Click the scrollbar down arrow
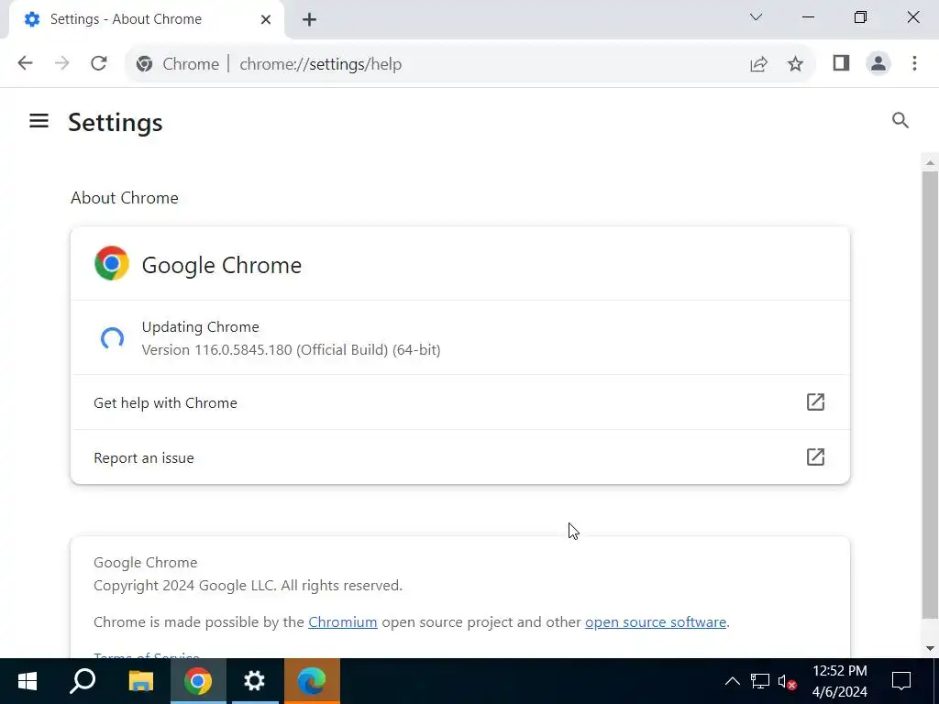Screen dimensions: 939x704 pos(930,648)
